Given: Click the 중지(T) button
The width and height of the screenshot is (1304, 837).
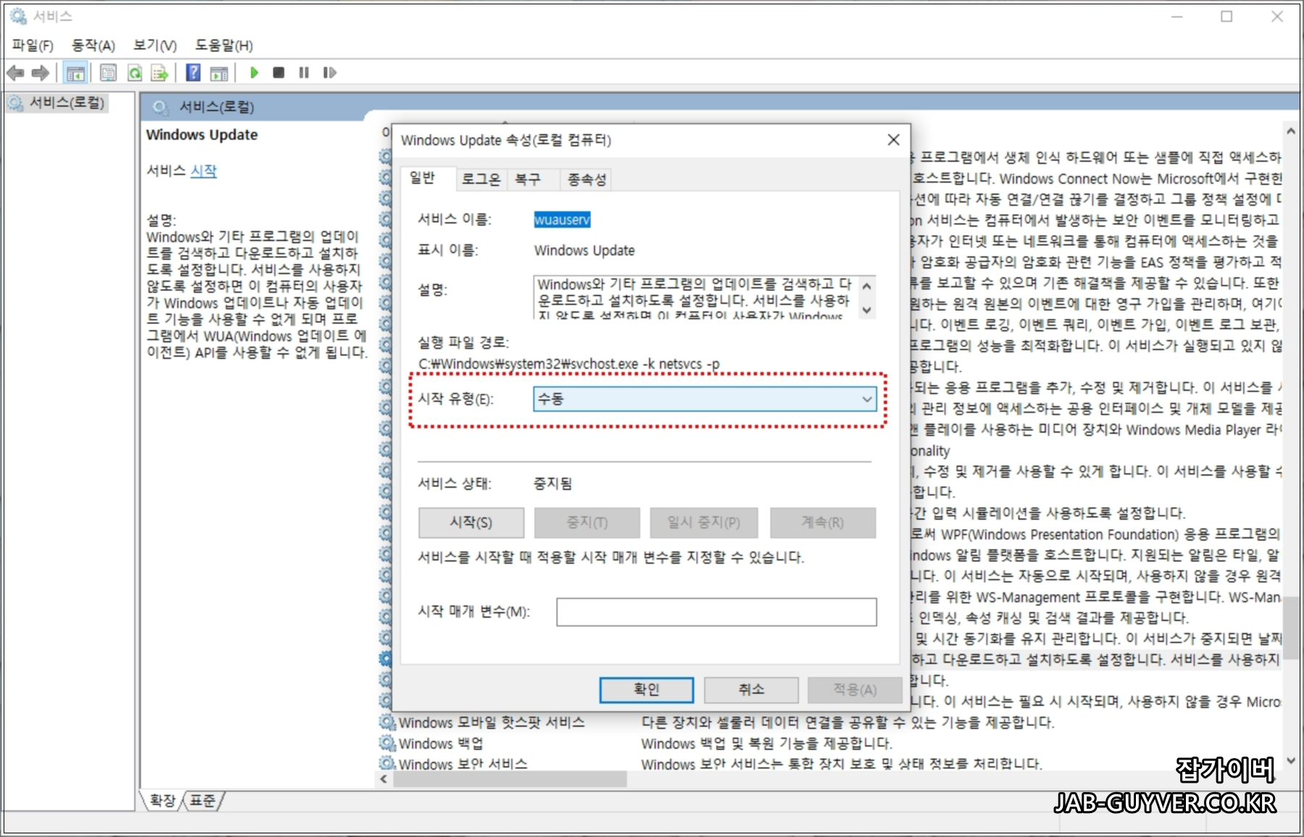Looking at the screenshot, I should coord(587,522).
